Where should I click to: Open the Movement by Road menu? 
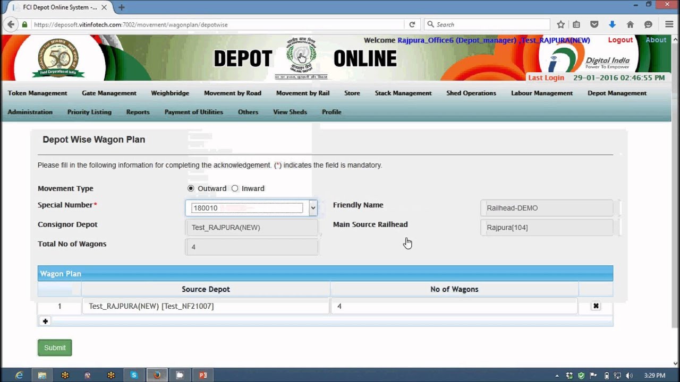coord(233,93)
